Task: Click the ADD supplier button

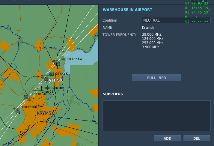Action: (x=168, y=138)
